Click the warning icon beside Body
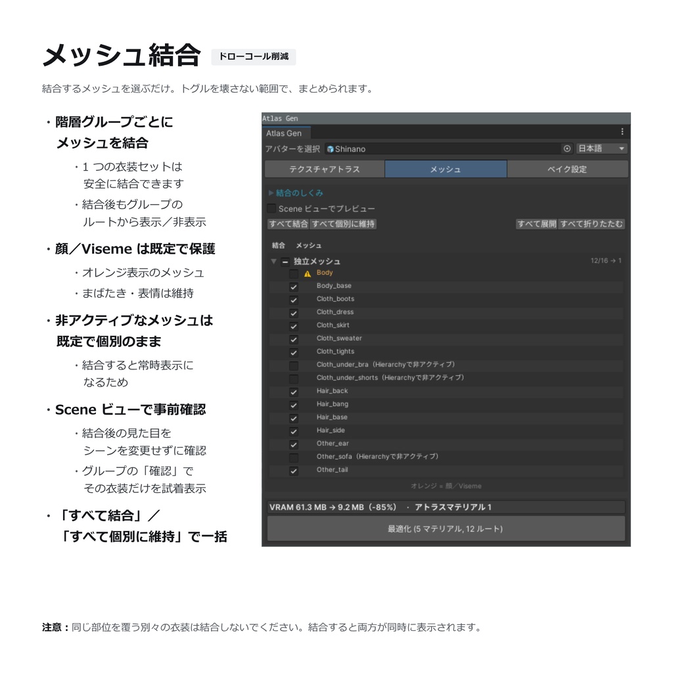Viewport: 673px width, 673px height. click(308, 274)
